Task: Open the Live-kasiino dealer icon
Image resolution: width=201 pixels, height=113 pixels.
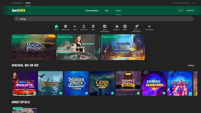Action: (x=84, y=26)
